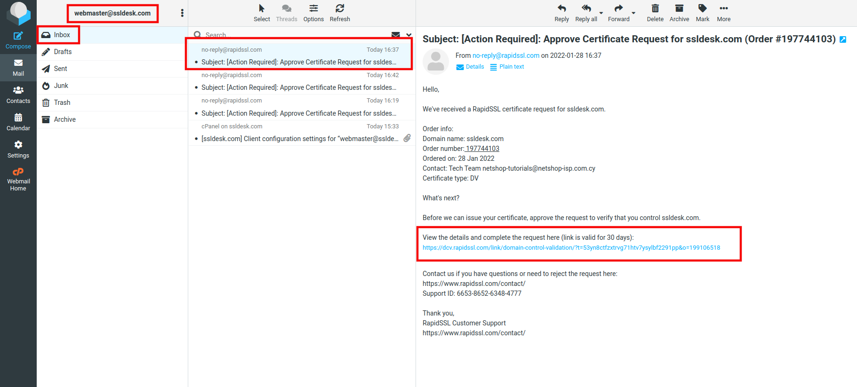The image size is (857, 387).
Task: Open the Mark menu
Action: tap(703, 13)
